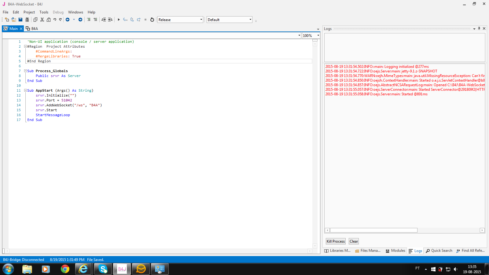Screen dimensions: 489x275
Task: Navigate backward with the blue arrow
Action: (68, 20)
